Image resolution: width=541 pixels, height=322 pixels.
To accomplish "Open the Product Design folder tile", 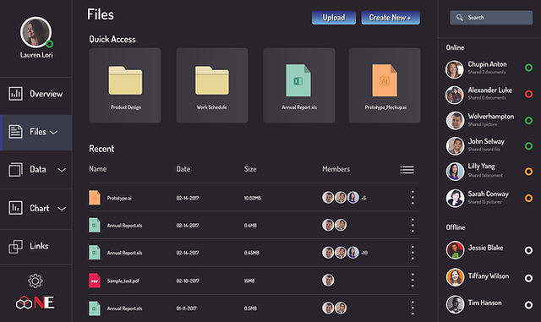I will tap(125, 85).
